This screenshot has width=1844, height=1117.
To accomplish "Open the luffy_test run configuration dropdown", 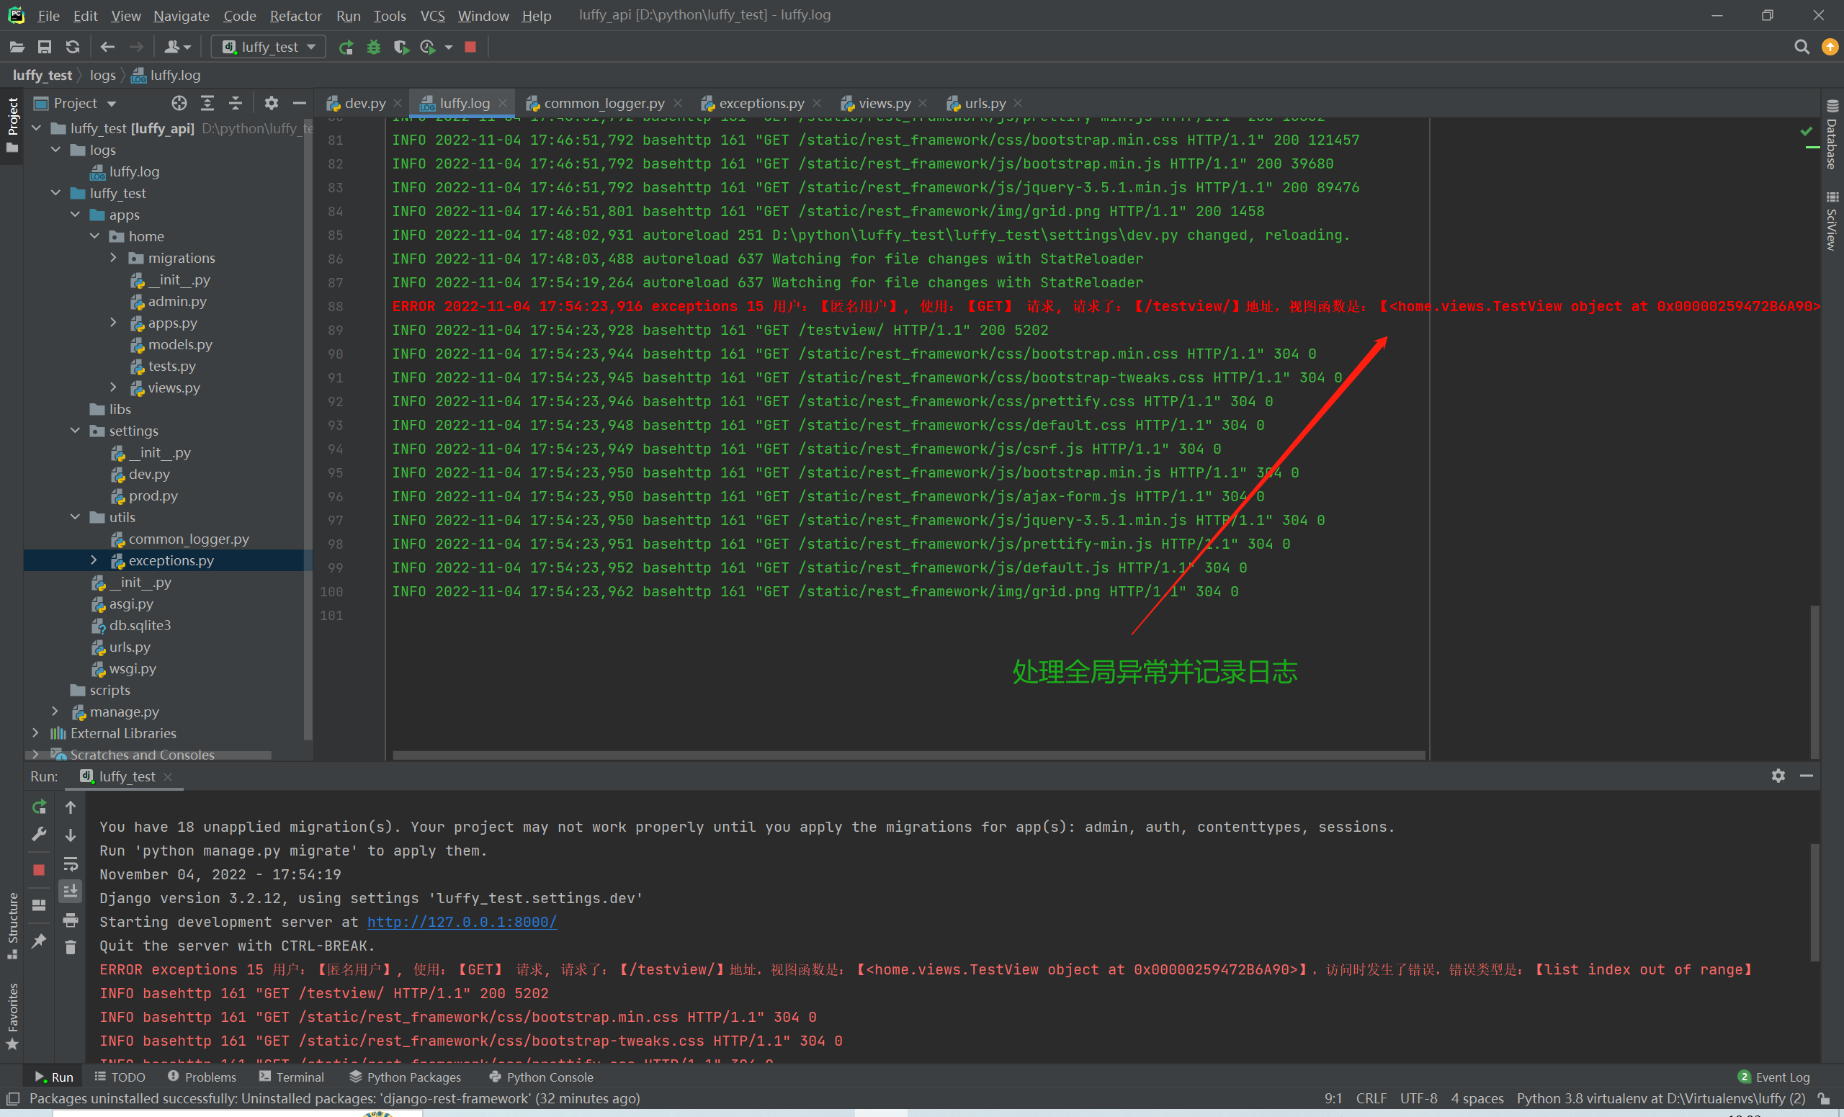I will (269, 47).
